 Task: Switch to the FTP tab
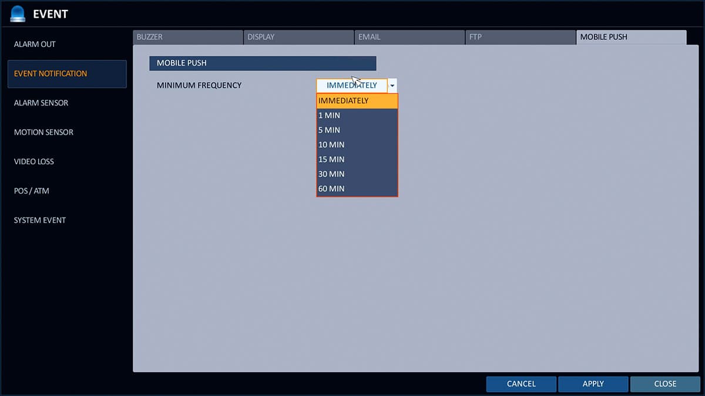[x=521, y=37]
